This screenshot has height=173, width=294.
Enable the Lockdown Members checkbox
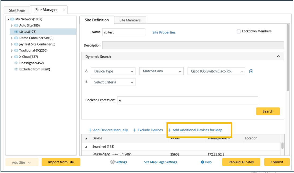point(238,31)
